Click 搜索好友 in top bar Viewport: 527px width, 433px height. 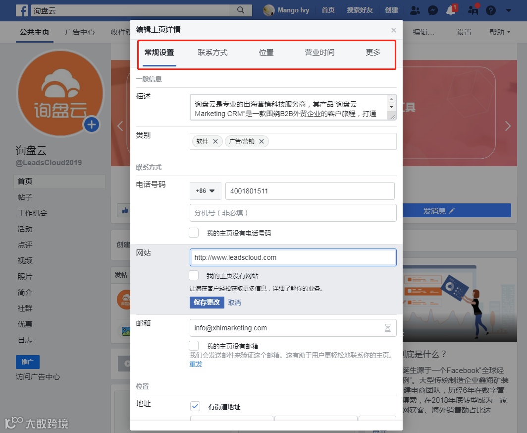point(360,10)
